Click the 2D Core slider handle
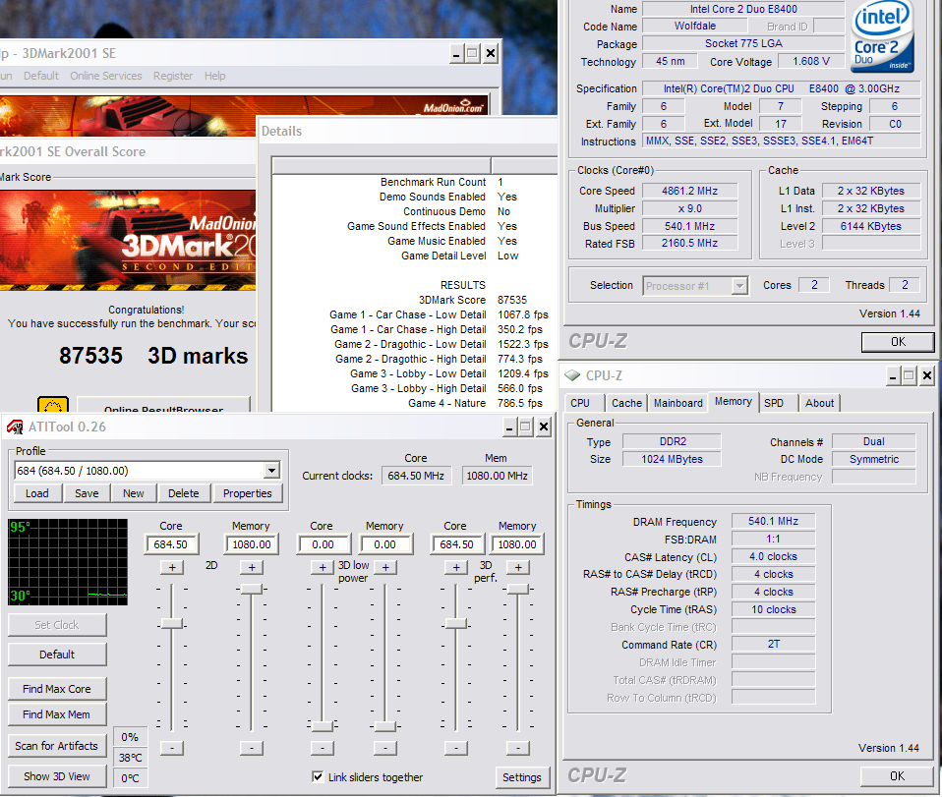 tap(172, 623)
